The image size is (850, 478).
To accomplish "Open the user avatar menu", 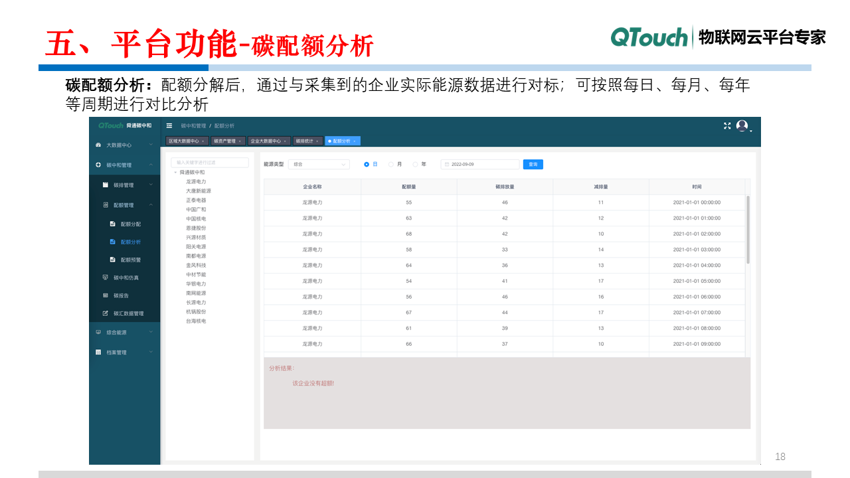I will coord(742,126).
